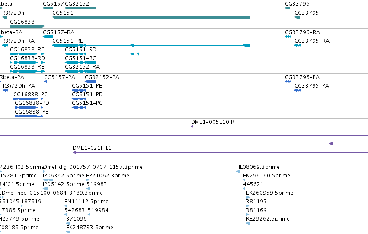Select the CG33796 gene arrow
The image size is (368, 234).
288,8
